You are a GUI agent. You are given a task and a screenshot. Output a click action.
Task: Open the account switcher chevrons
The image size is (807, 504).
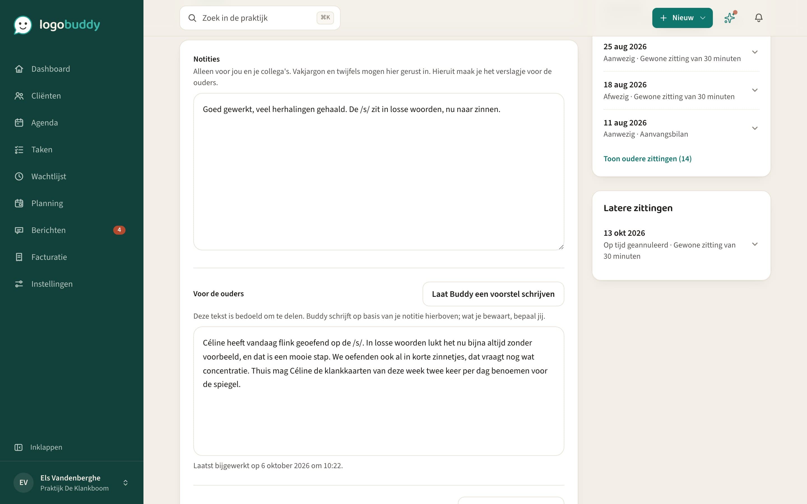pyautogui.click(x=125, y=483)
